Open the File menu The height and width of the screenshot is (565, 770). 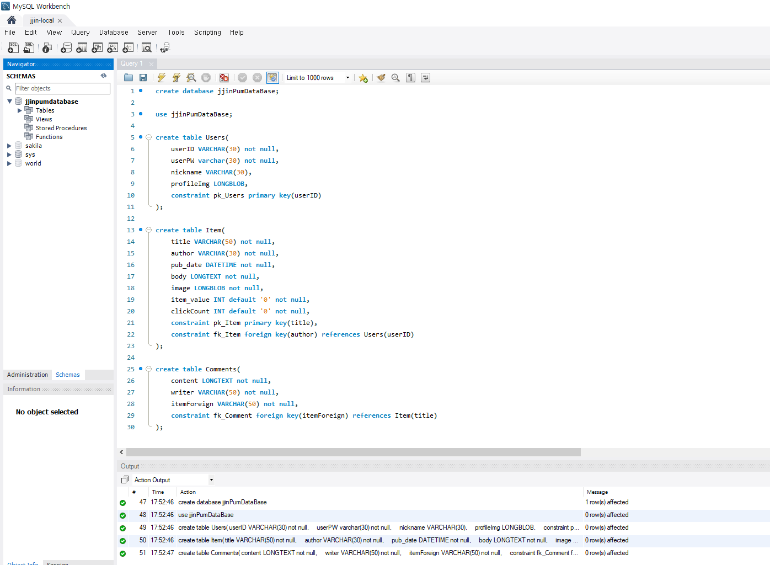tap(10, 33)
